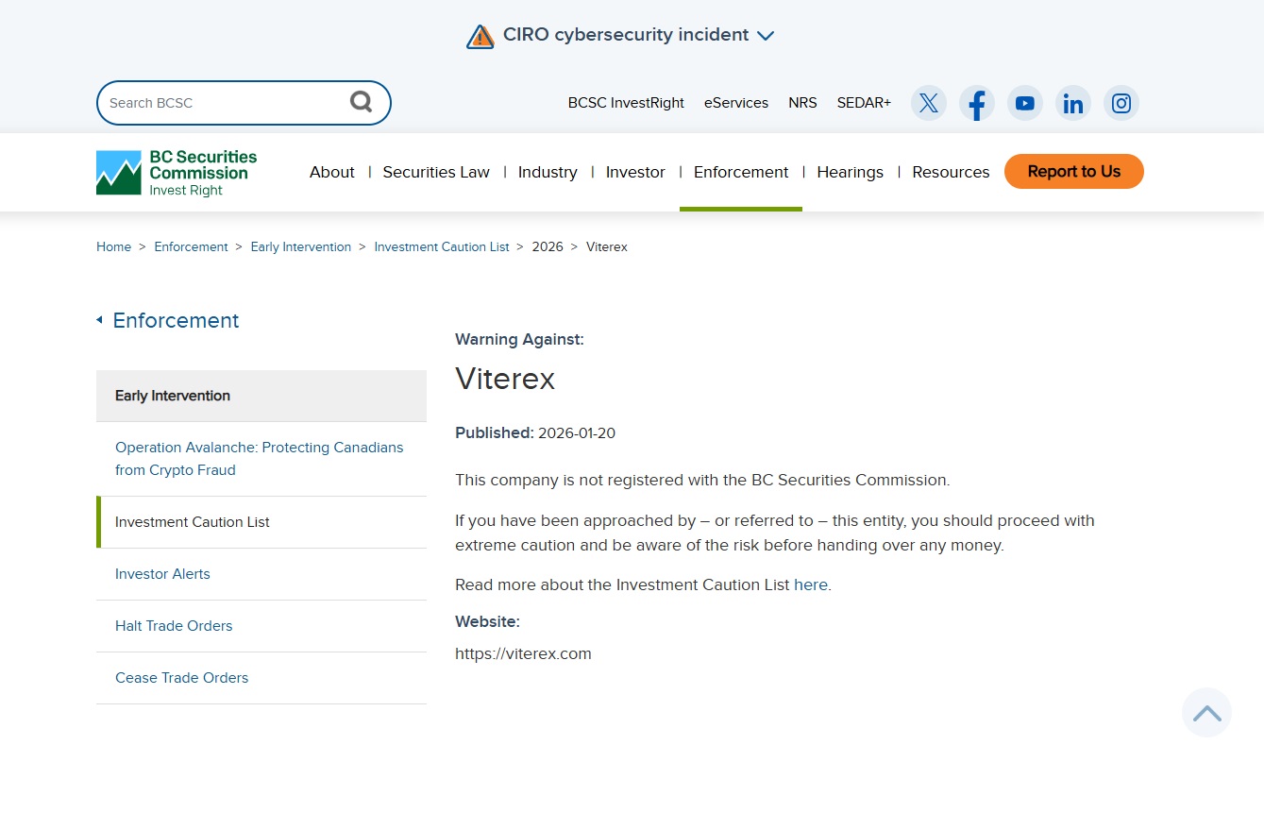Expand the CIRO cybersecurity incident banner

[x=766, y=35]
